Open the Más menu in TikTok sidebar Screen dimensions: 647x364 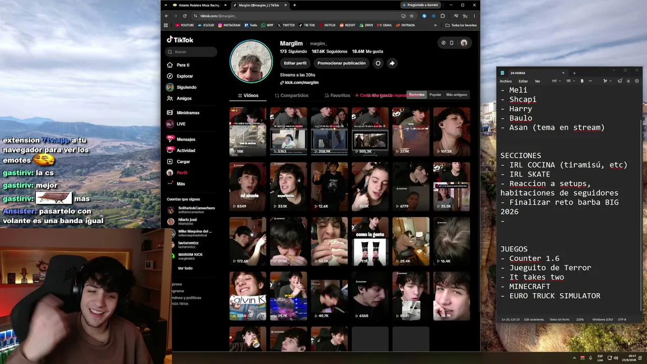tap(181, 184)
